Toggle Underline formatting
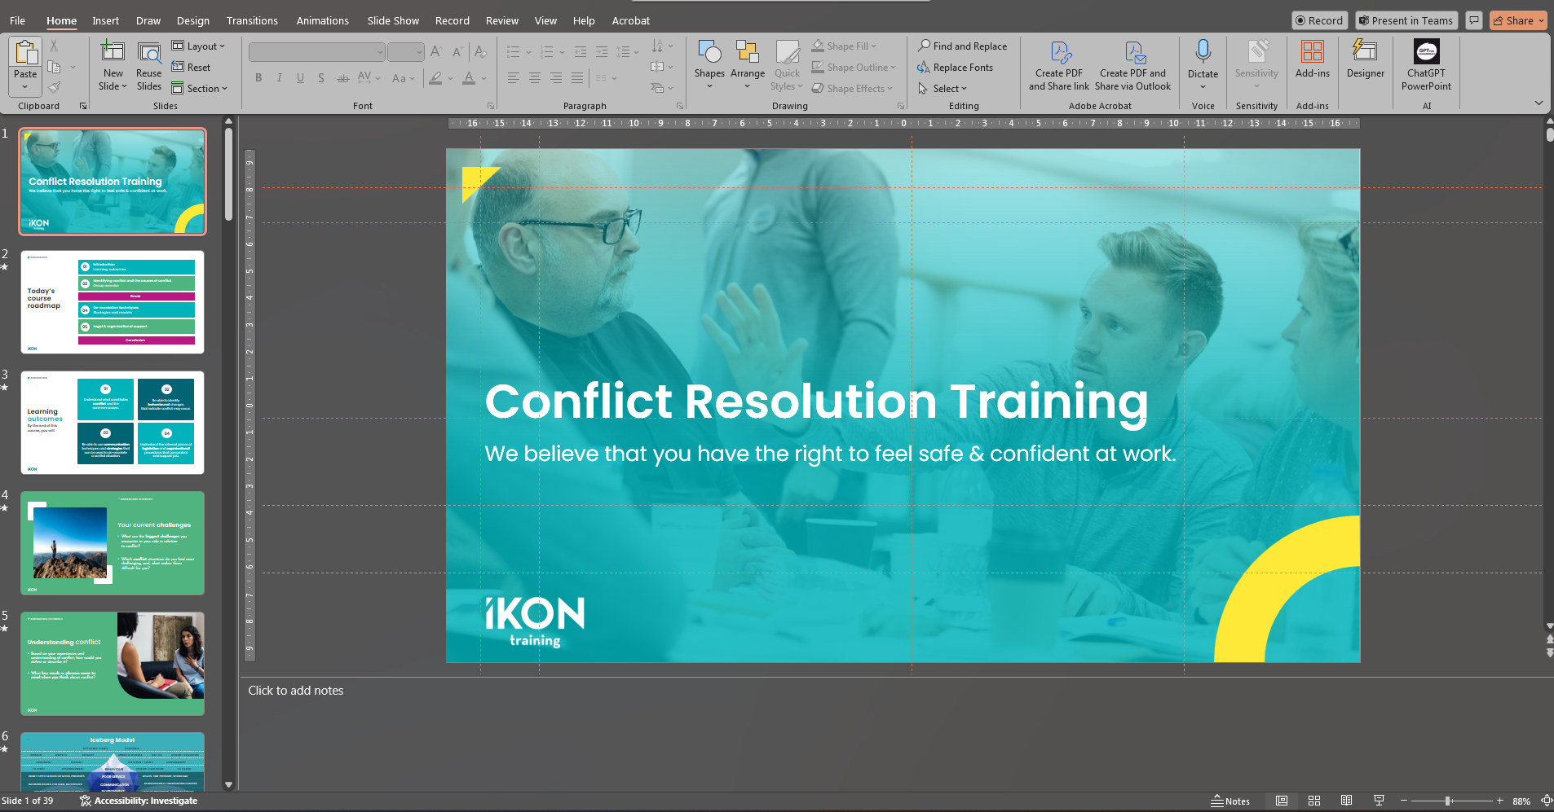Viewport: 1554px width, 812px height. [300, 78]
